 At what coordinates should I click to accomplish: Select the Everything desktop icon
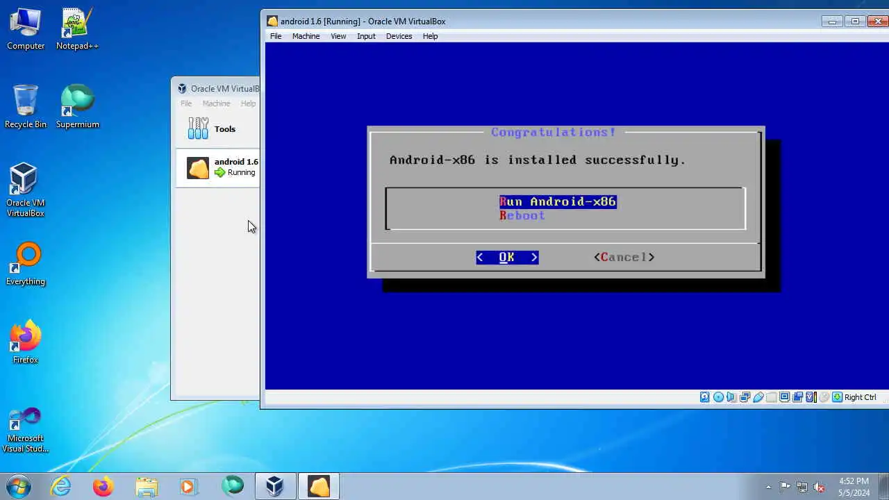(x=26, y=265)
